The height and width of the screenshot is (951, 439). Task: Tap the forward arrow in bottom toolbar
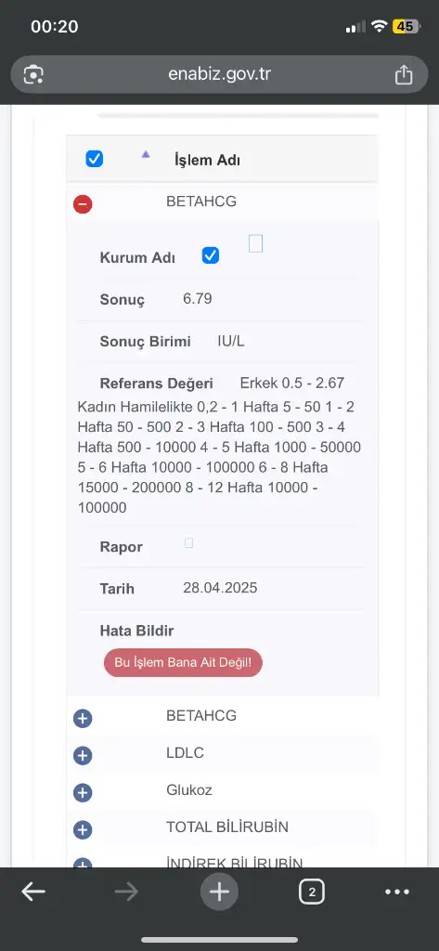[x=126, y=892]
